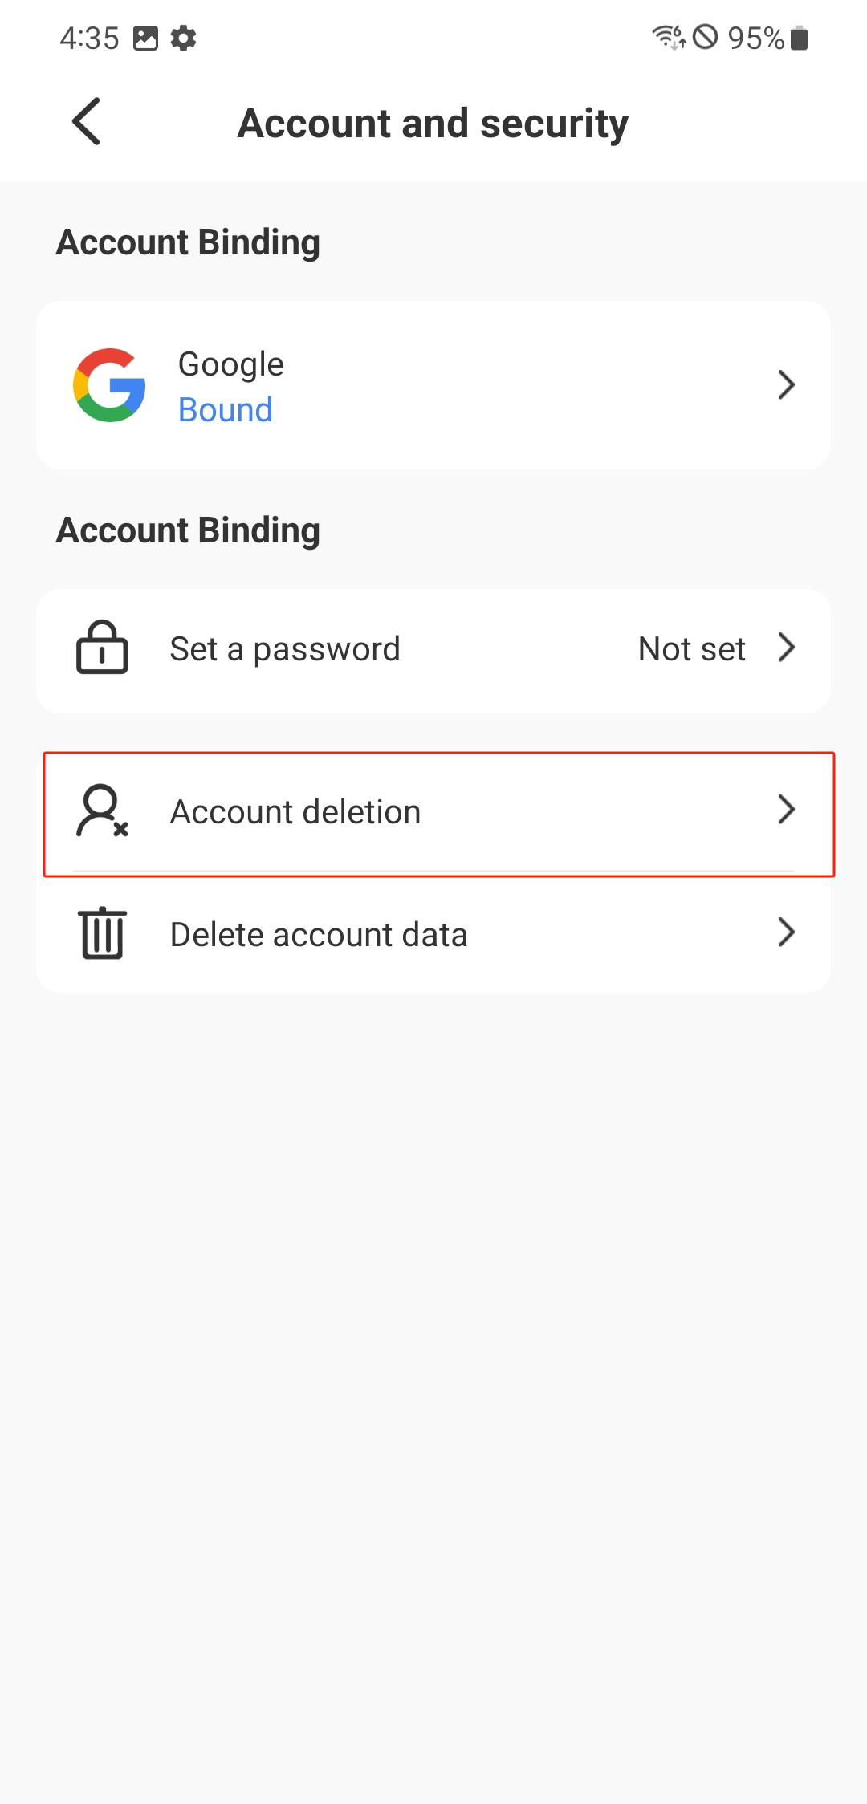Tap the trash can icon
867x1804 pixels.
[103, 932]
